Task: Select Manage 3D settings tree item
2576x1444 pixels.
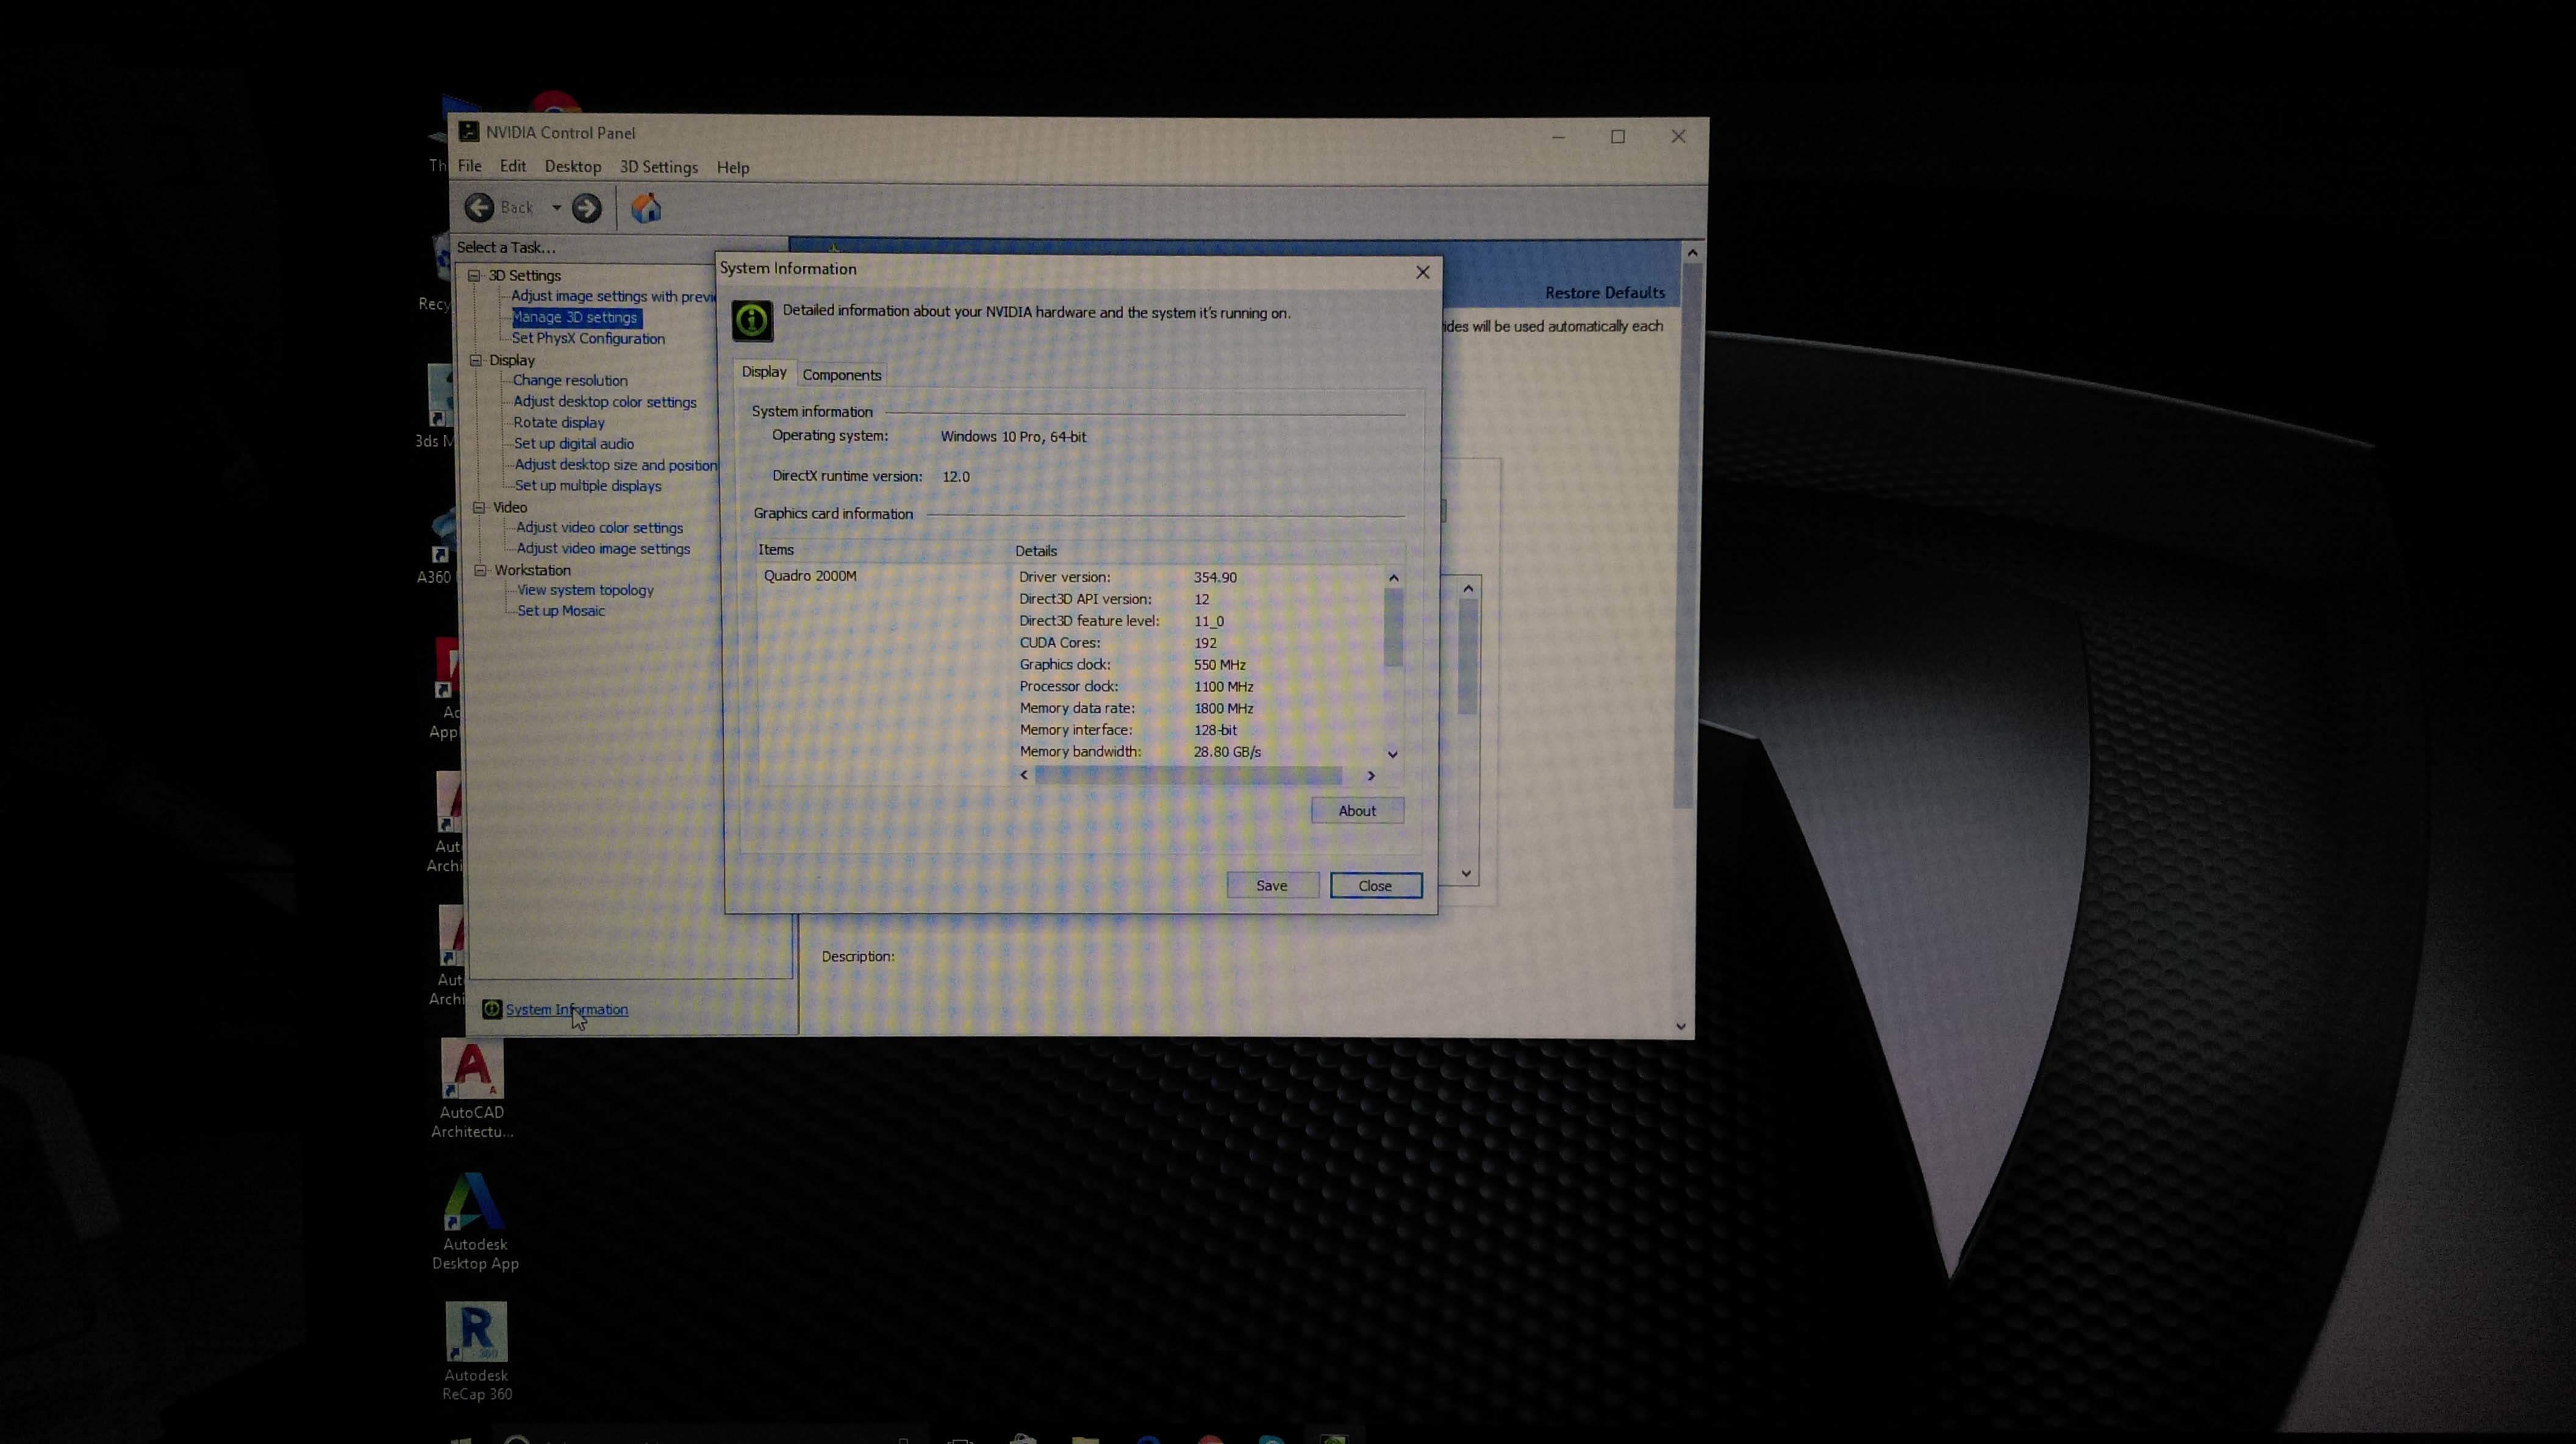Action: (575, 317)
